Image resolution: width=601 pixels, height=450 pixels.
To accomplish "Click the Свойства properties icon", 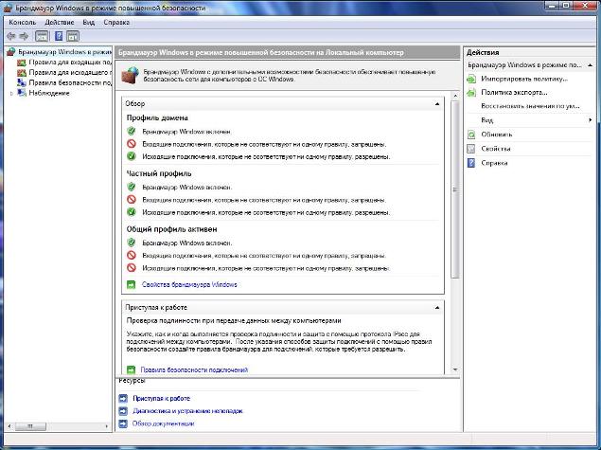I will point(471,149).
